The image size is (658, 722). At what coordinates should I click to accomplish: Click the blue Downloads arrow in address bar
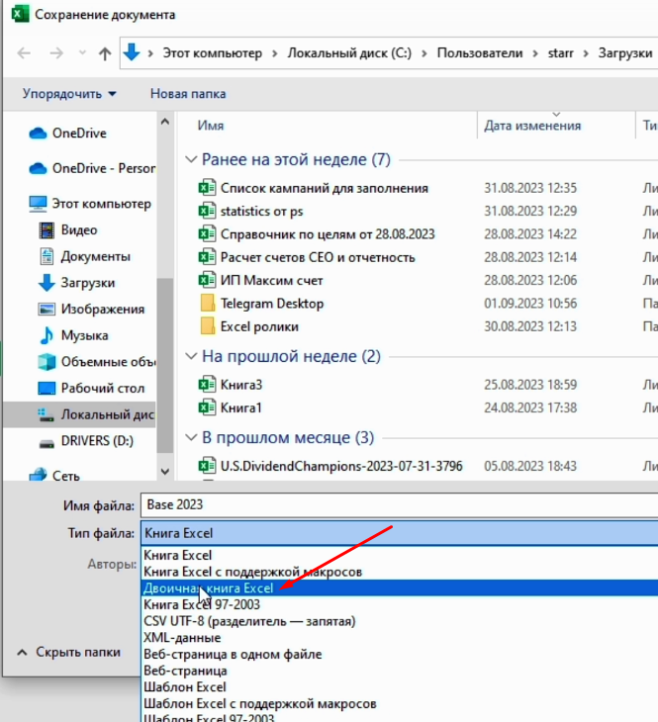132,52
